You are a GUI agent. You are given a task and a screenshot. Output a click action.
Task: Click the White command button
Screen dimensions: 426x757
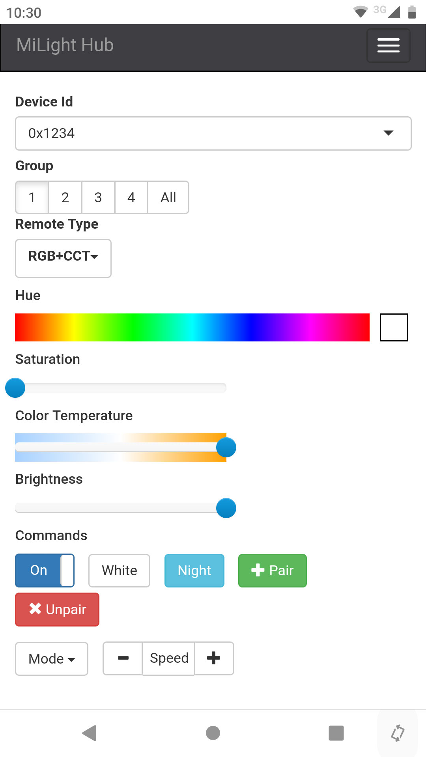point(120,571)
